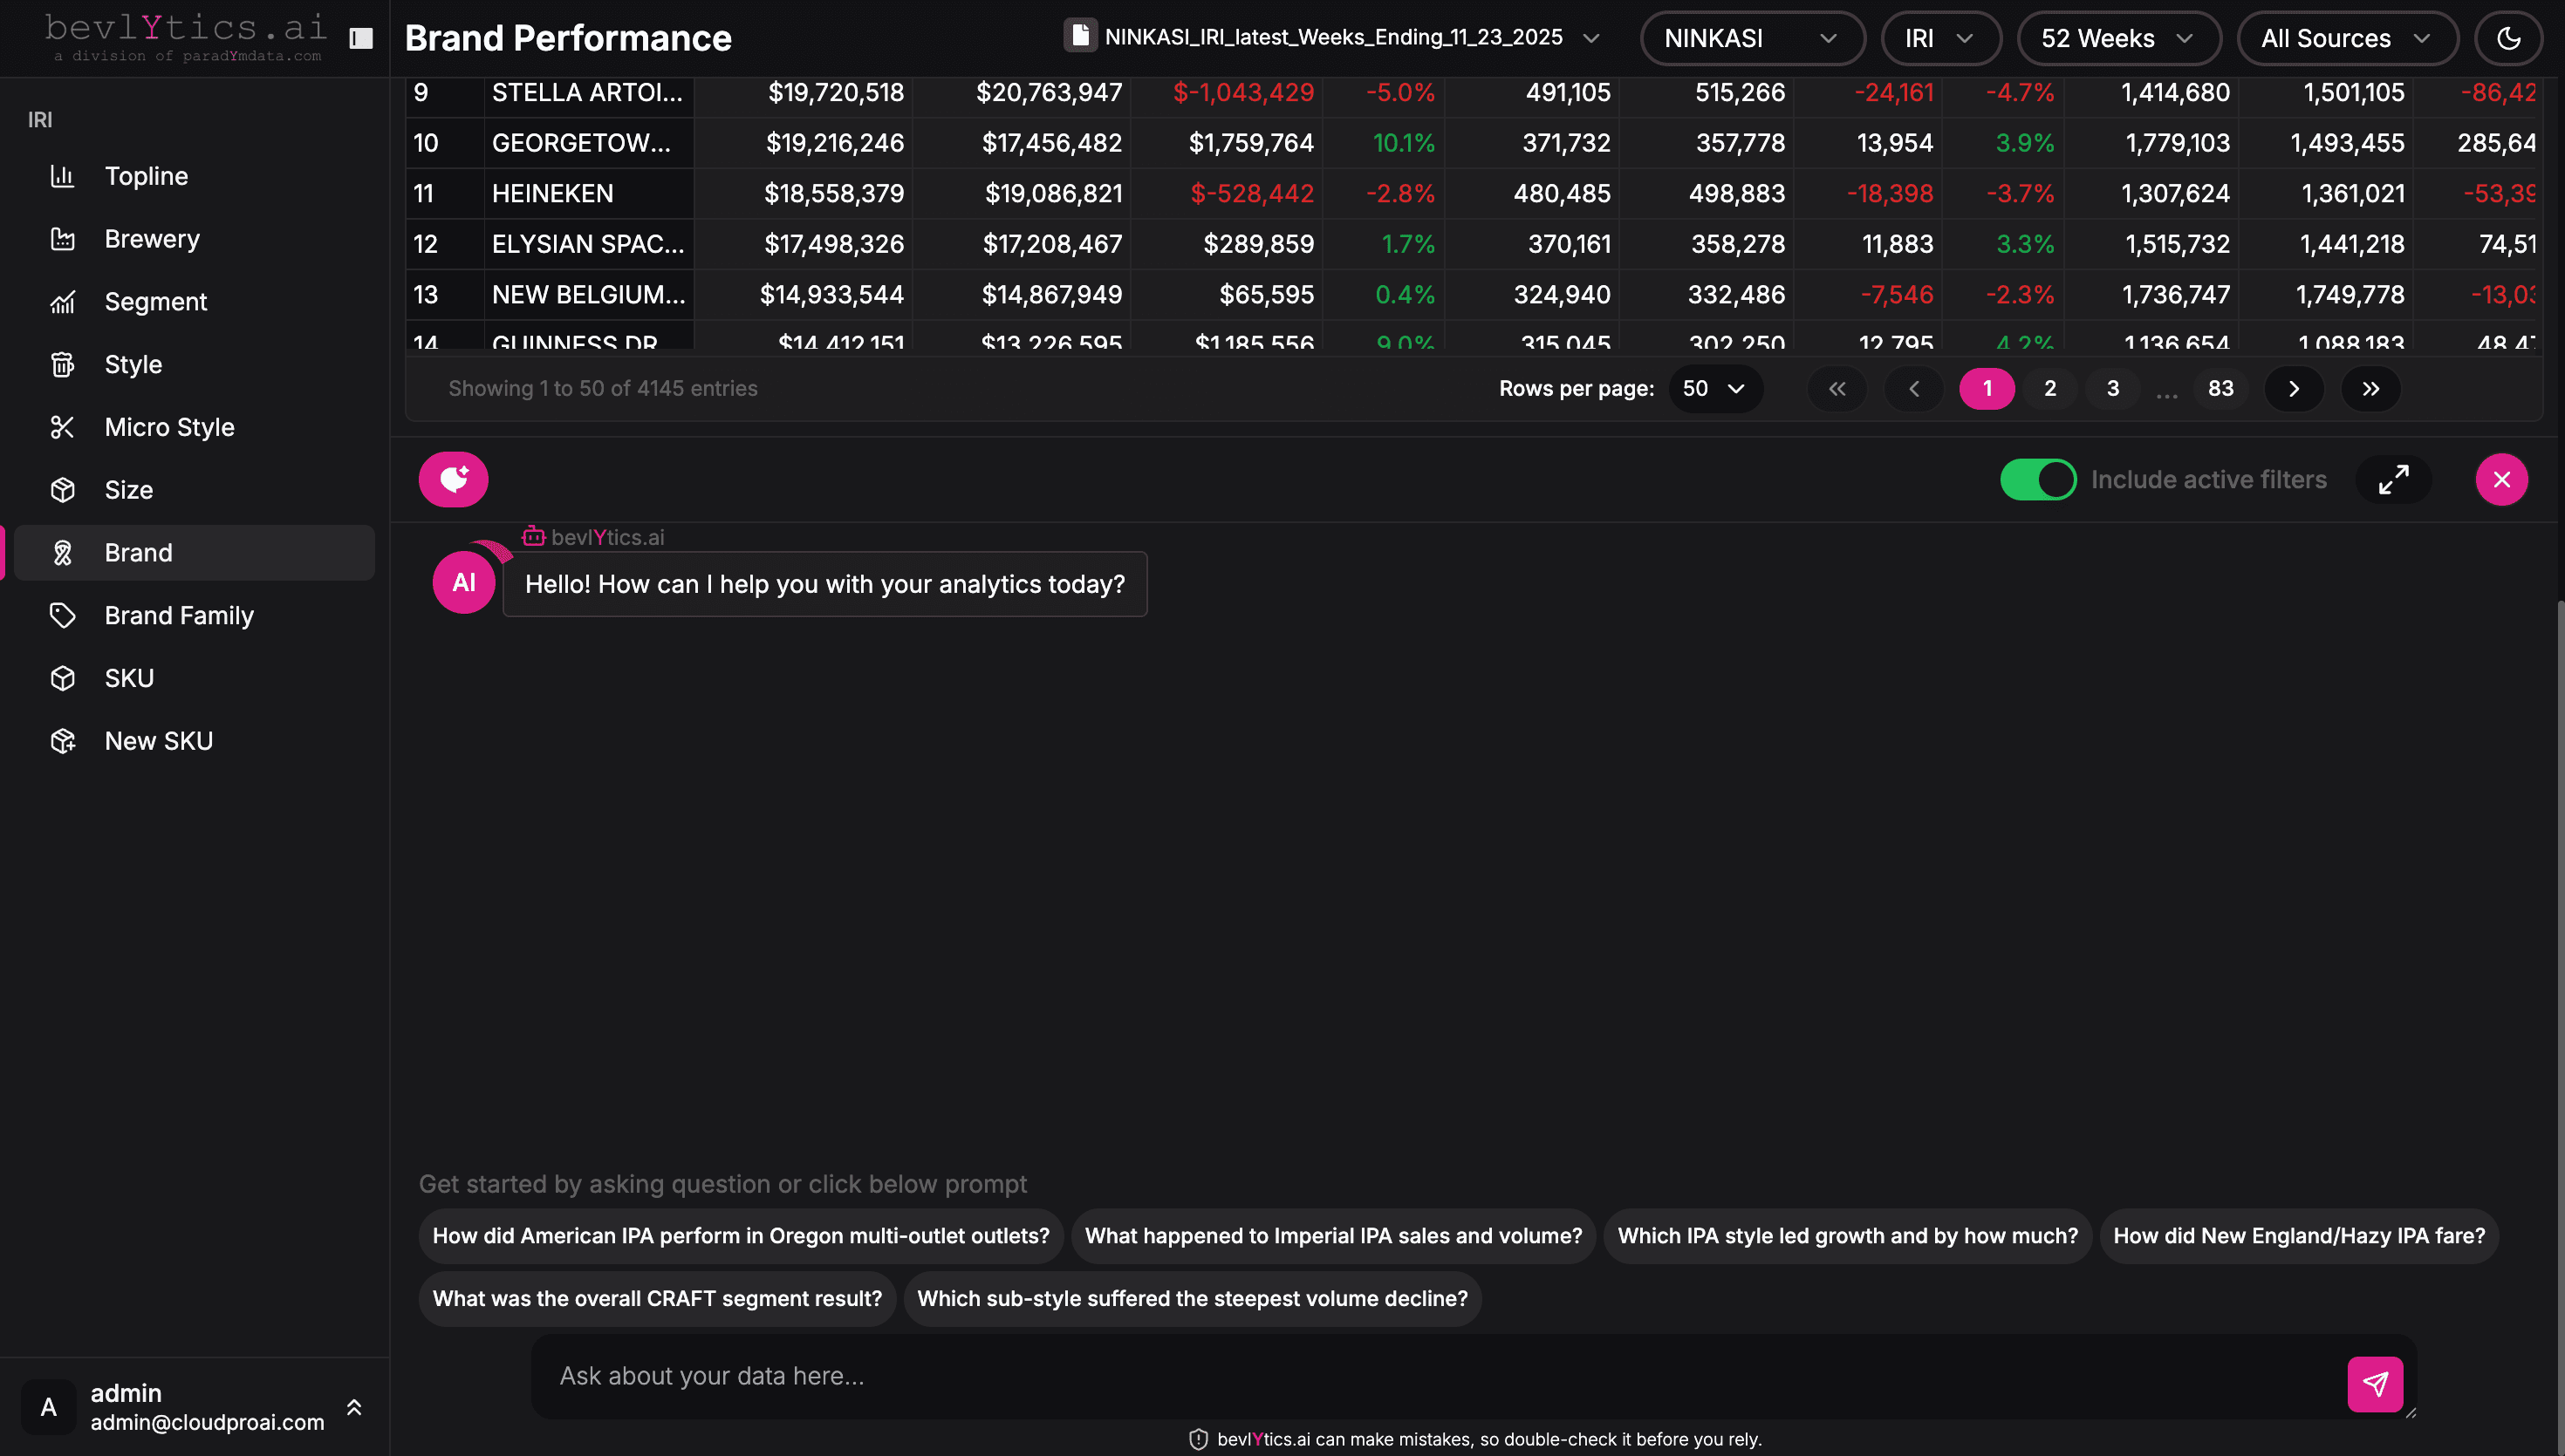Go to next table page
Screen dimensions: 2565x1456
pyautogui.click(x=2293, y=389)
